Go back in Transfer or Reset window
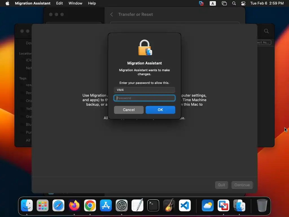The width and height of the screenshot is (289, 217). (111, 14)
